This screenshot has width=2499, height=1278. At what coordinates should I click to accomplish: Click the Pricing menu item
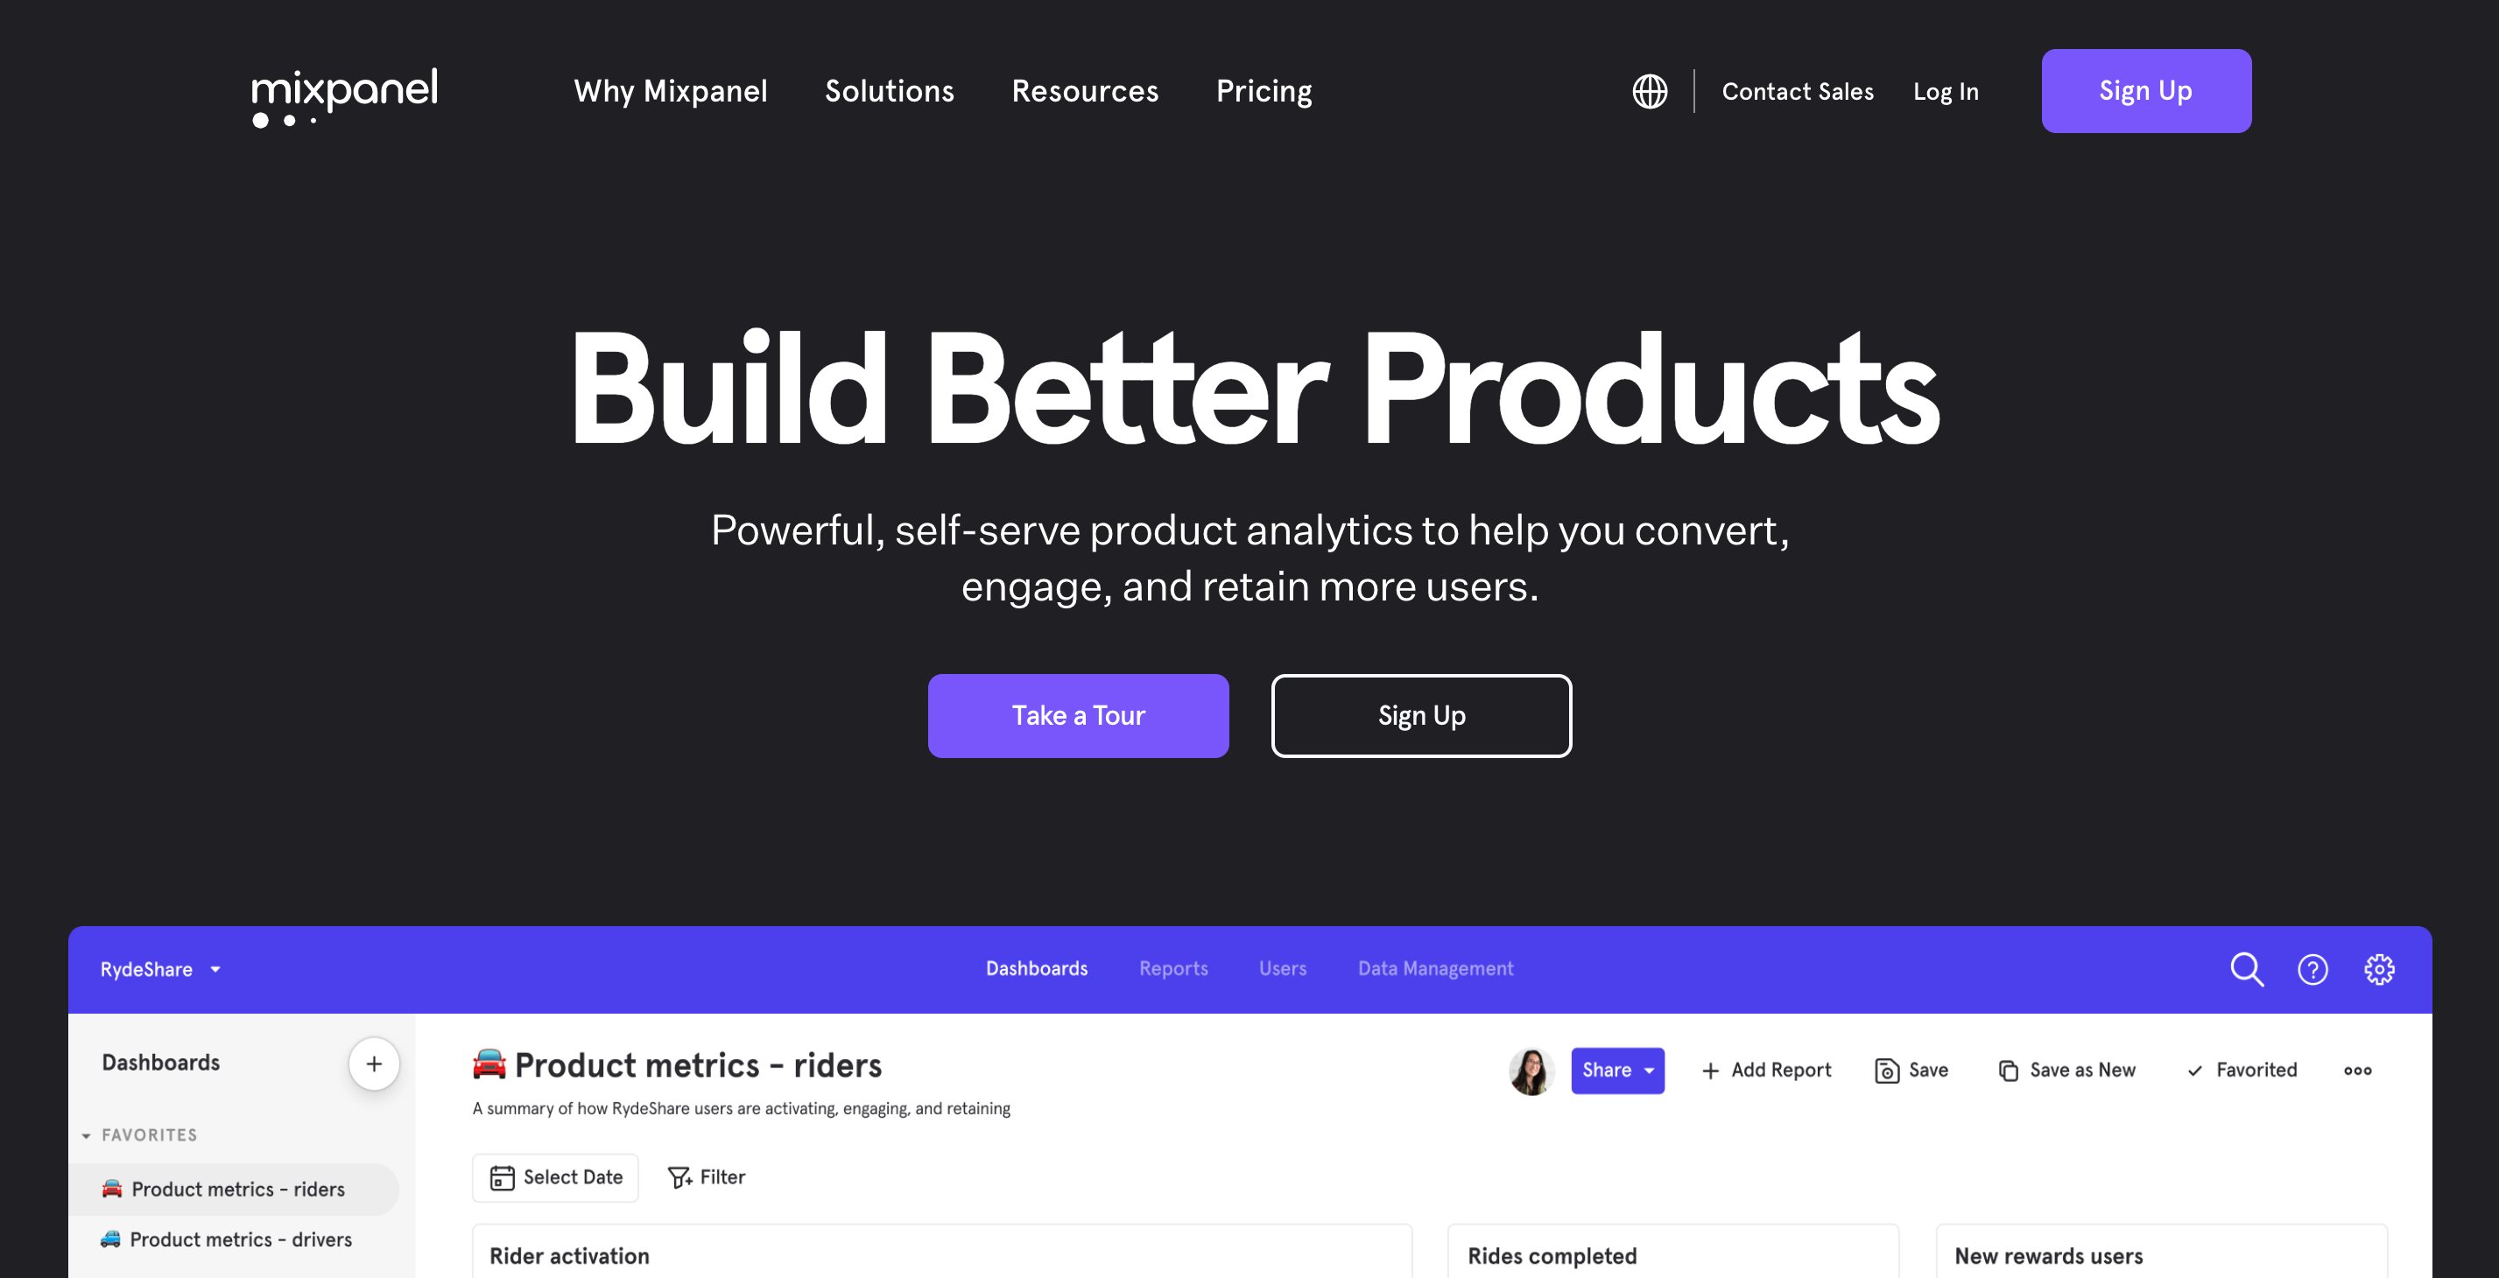(x=1264, y=91)
